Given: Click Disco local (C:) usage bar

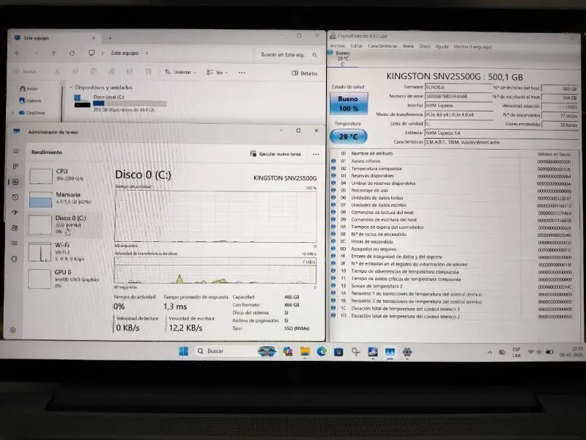Looking at the screenshot, I should click(130, 103).
